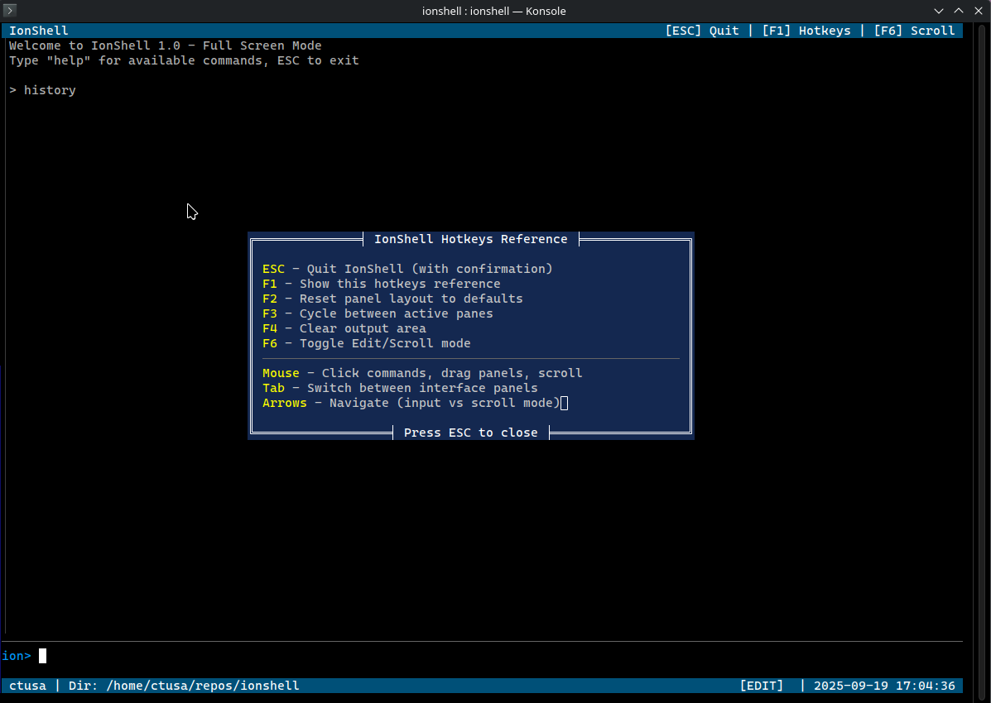Click the Konsole minimize chevron icon
The width and height of the screenshot is (991, 703).
point(939,11)
